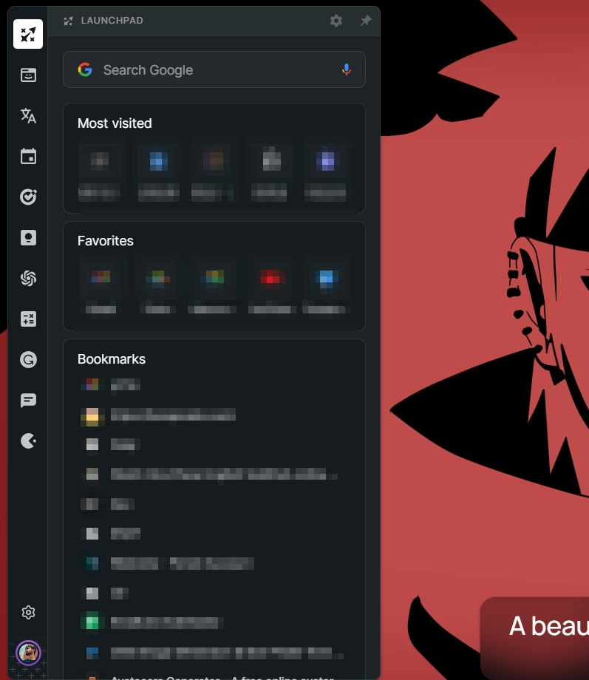Screen dimensions: 589x680
Task: Open the browser window smiley icon
Action: point(28,75)
